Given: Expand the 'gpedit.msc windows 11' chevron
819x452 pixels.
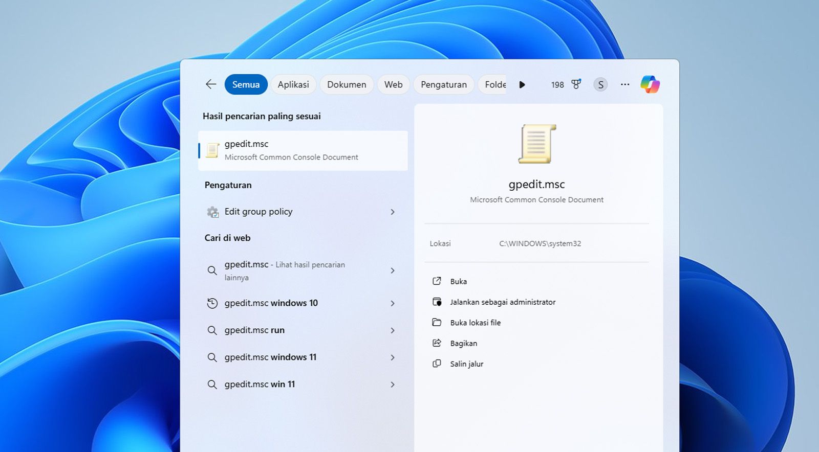Looking at the screenshot, I should click(x=393, y=357).
